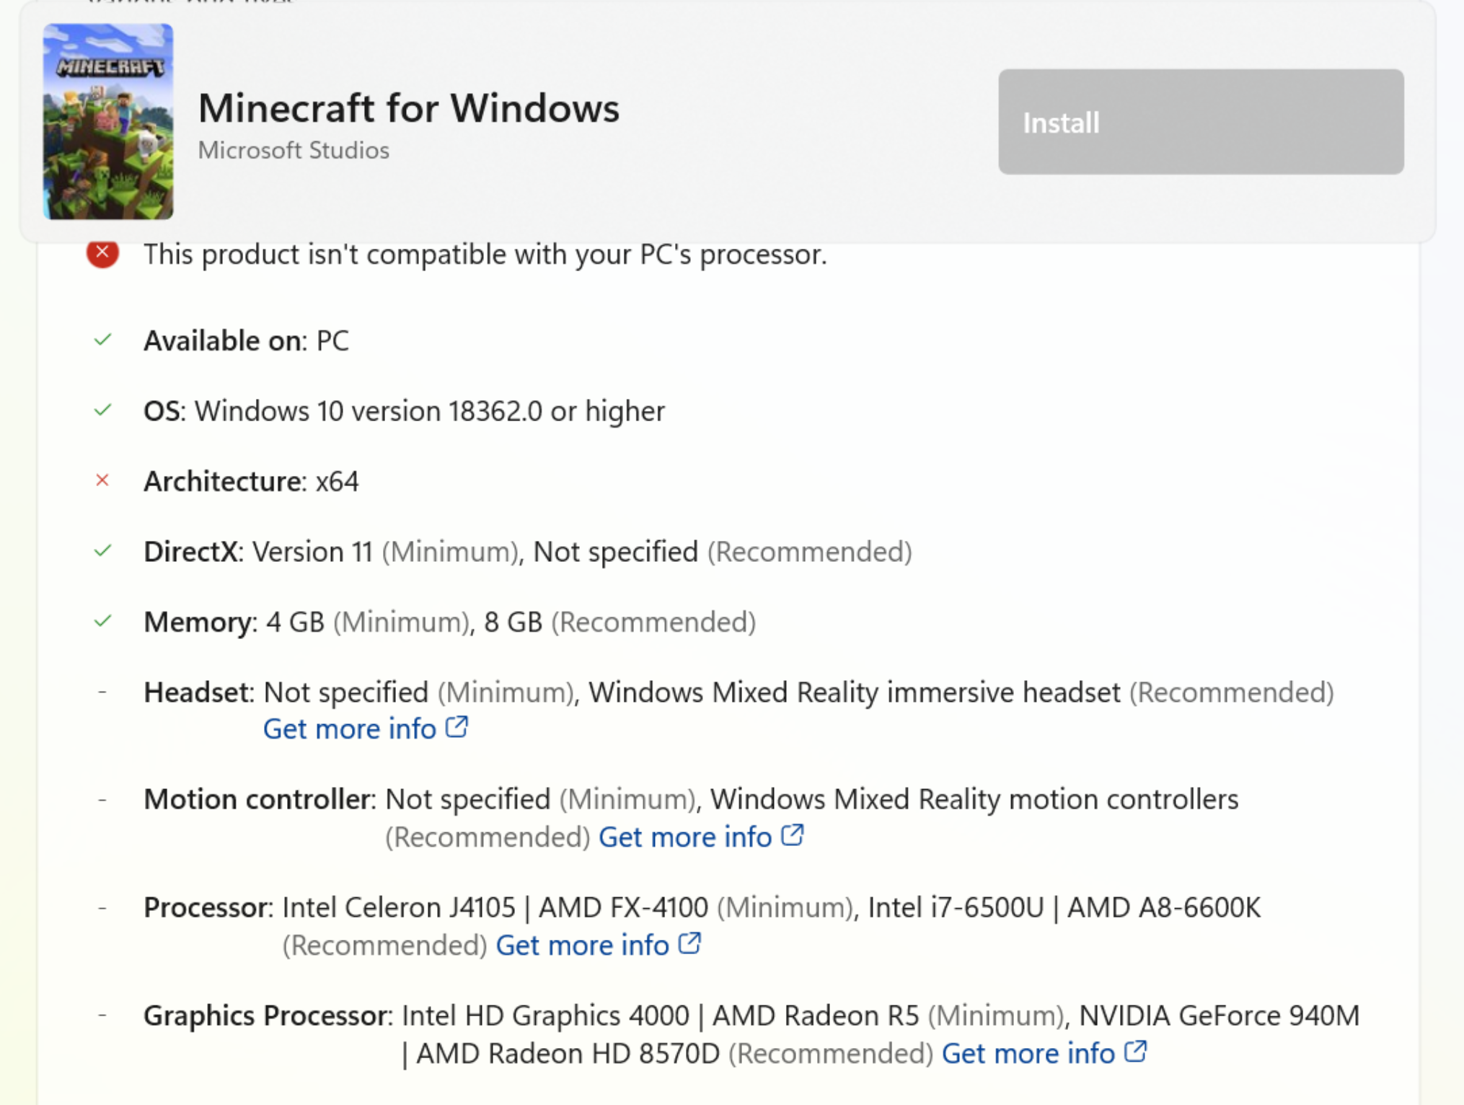The height and width of the screenshot is (1105, 1464).
Task: Click the Microsoft Studios publisher name
Action: (x=294, y=150)
